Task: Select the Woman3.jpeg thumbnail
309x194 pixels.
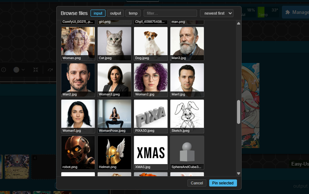Action: tap(114, 80)
